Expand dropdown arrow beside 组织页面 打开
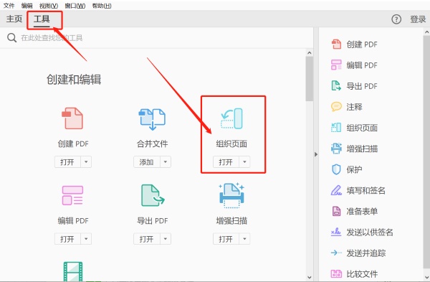The width and height of the screenshot is (430, 282). click(x=244, y=162)
